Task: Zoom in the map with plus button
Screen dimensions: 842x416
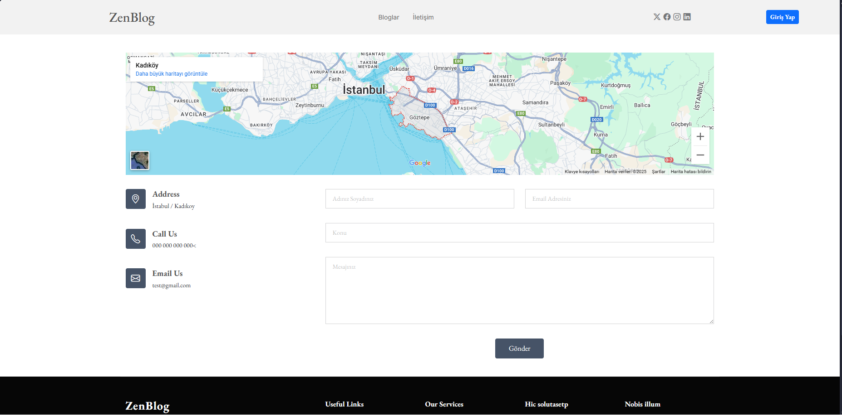Action: point(700,136)
